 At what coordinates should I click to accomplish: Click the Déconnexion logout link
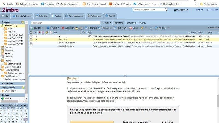coord(212,10)
